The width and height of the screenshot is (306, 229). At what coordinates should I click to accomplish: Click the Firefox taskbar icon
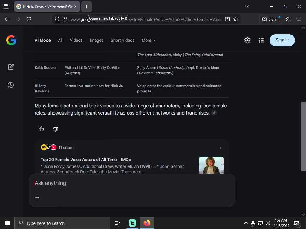point(147,223)
